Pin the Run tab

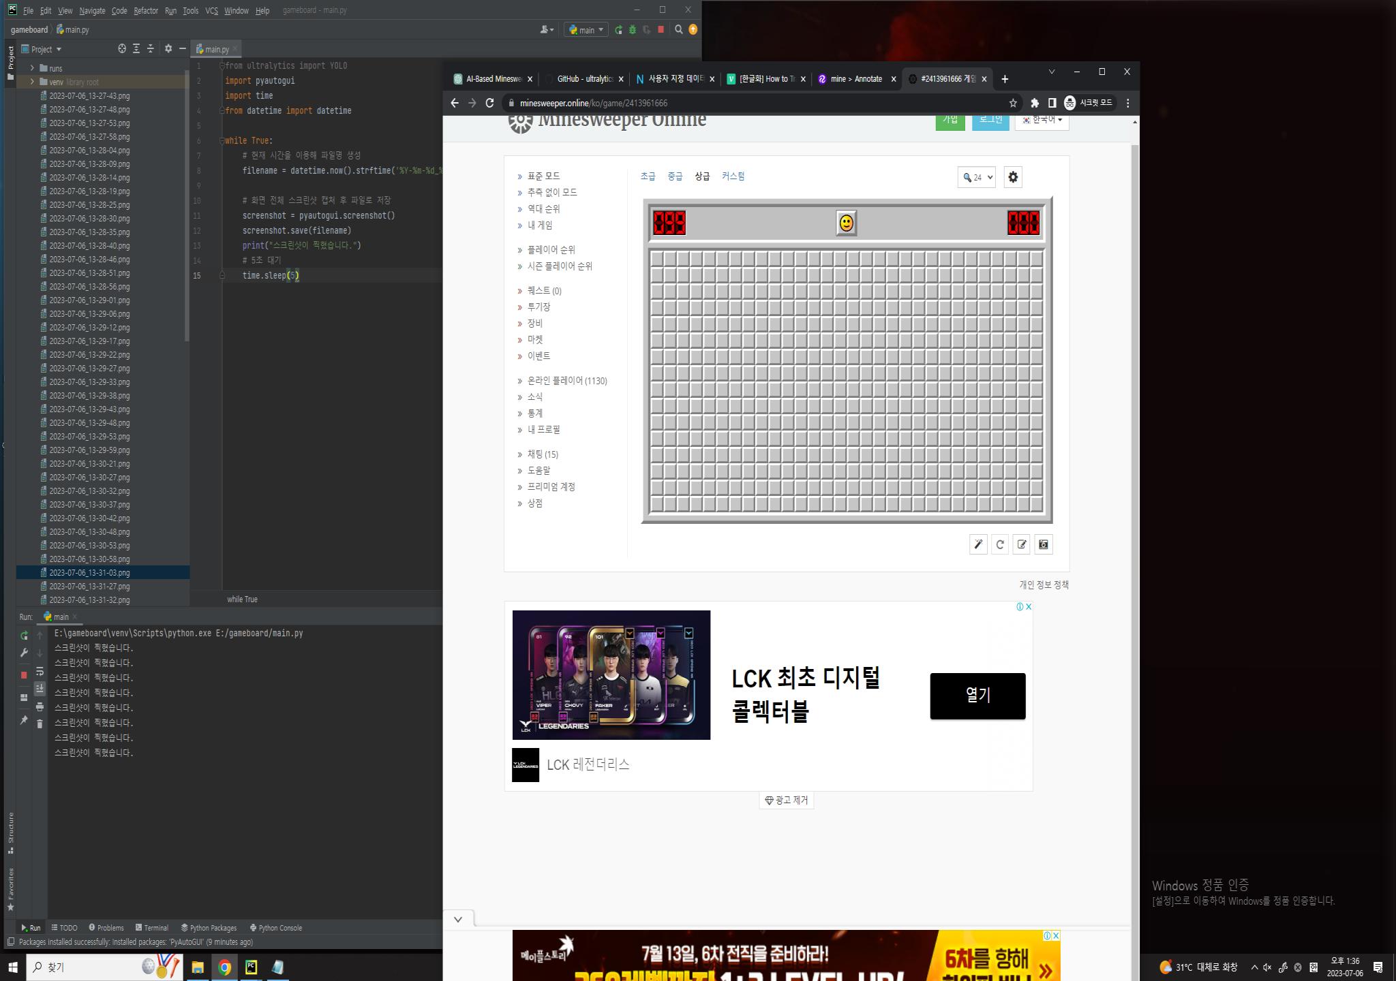pos(24,720)
